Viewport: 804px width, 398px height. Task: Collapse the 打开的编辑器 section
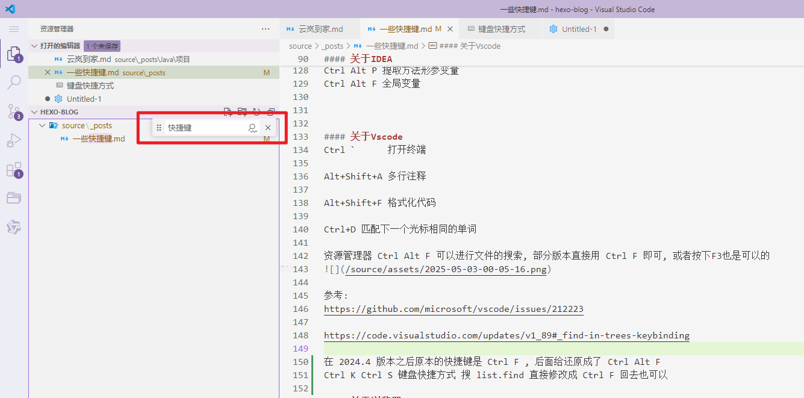[33, 46]
